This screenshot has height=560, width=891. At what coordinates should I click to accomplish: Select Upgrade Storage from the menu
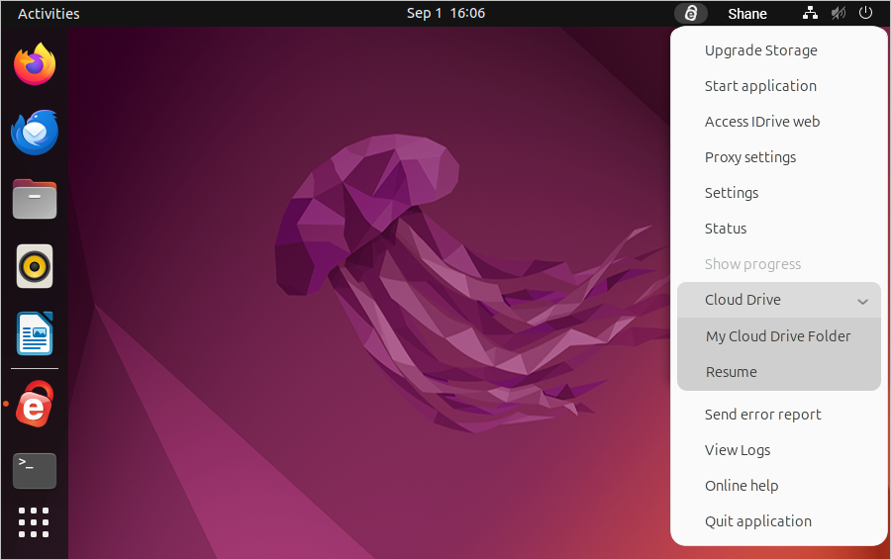760,50
